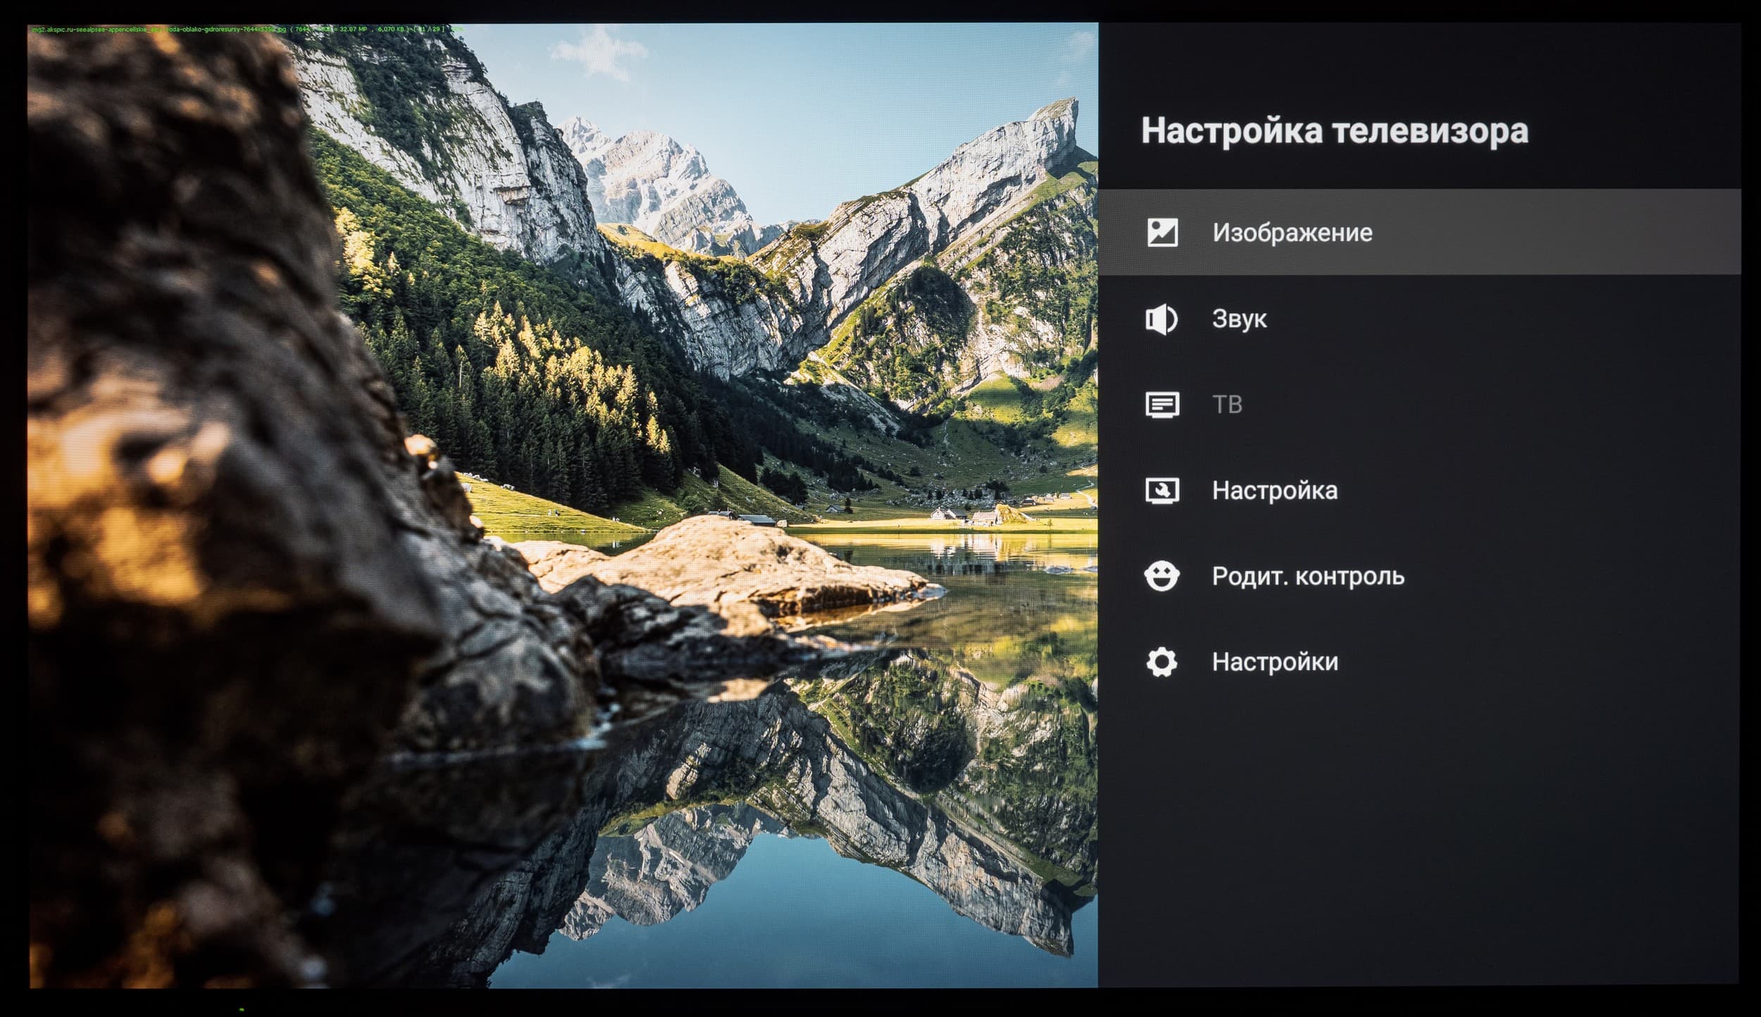
Task: Click the TV screen icon beside ТВ
Action: pos(1162,405)
